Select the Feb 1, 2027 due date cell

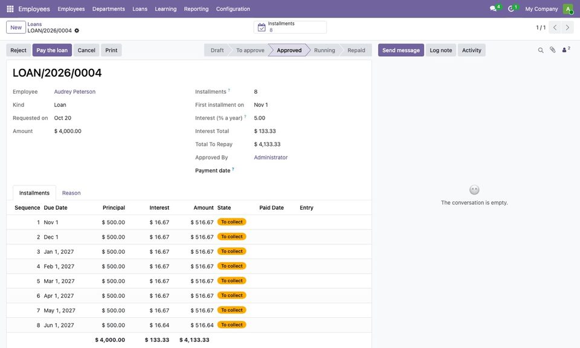coord(59,266)
